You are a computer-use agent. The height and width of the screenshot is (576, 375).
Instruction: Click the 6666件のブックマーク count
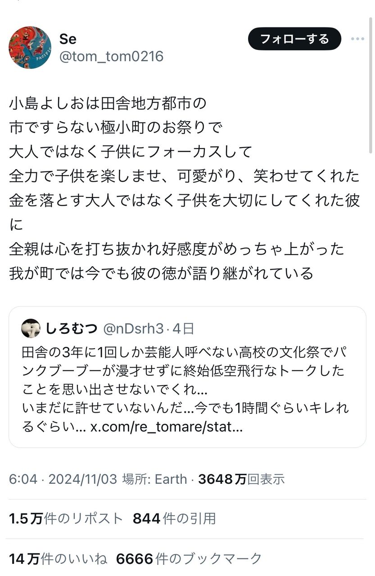189,559
